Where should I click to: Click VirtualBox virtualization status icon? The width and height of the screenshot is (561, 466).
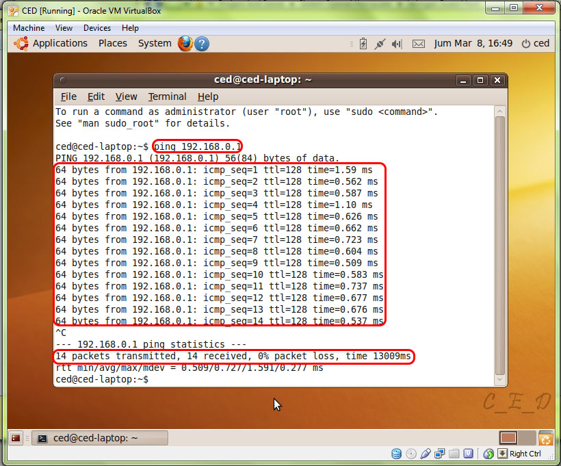tap(468, 454)
